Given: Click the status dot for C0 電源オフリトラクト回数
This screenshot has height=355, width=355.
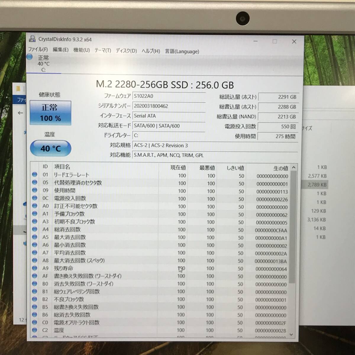Looking at the screenshot, I should pos(35,322).
